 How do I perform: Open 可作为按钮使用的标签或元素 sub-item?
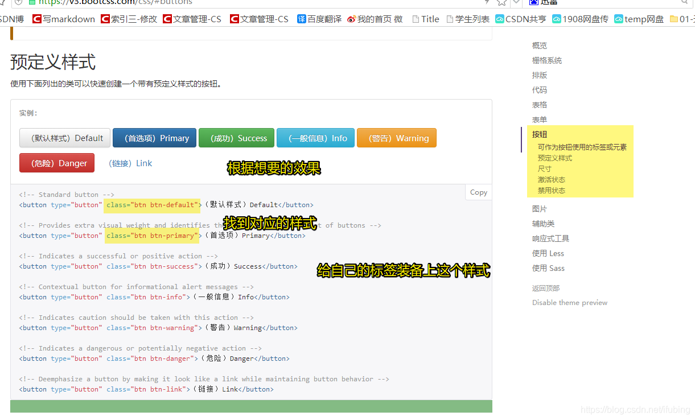582,147
